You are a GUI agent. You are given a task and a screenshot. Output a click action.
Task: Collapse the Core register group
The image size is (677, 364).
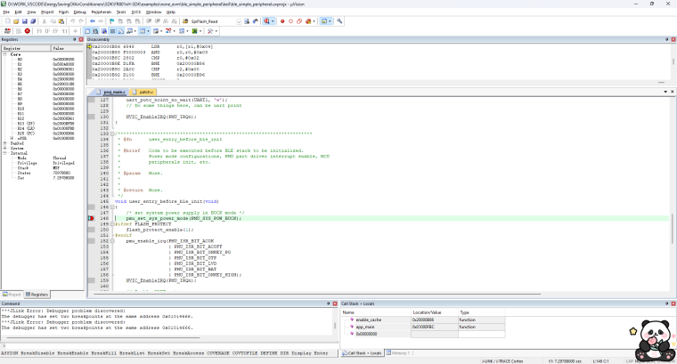(x=5, y=54)
